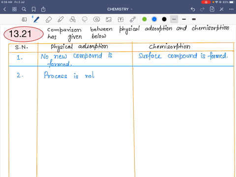Image resolution: width=236 pixels, height=177 pixels.
Task: Tap 'Process is not' handwritten text
Action: click(69, 75)
